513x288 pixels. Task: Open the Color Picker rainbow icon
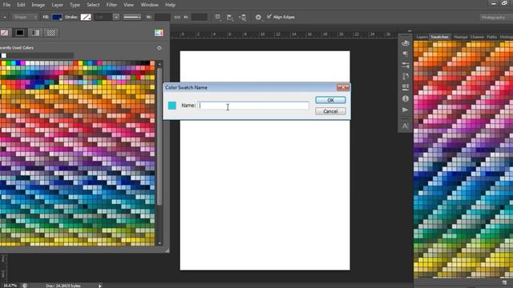pyautogui.click(x=159, y=33)
